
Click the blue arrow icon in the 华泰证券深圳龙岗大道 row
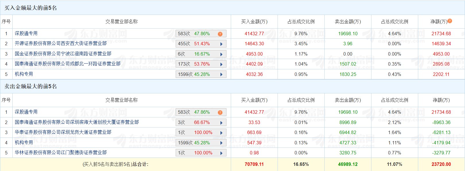tap(221, 133)
